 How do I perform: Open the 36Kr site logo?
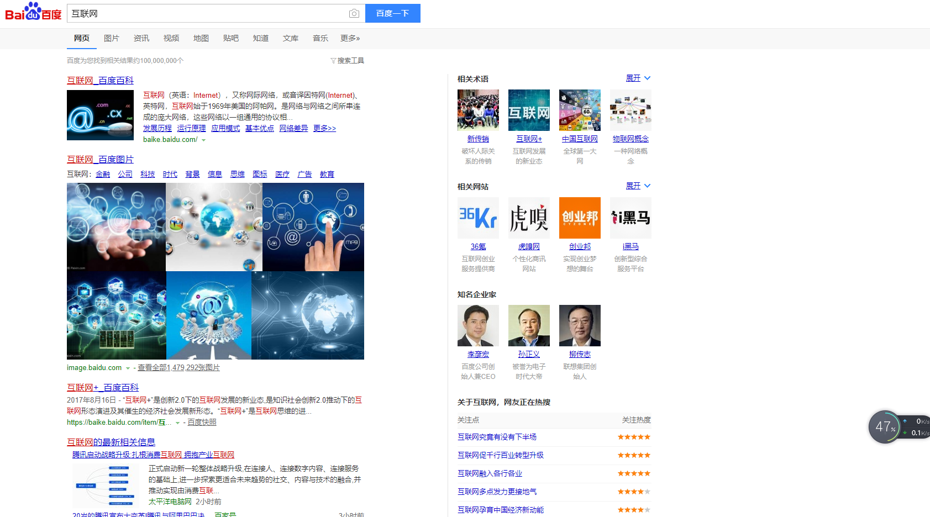pos(478,218)
